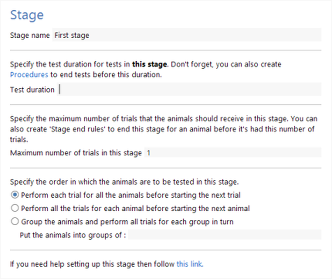Click the 'Test duration' label

[32, 90]
